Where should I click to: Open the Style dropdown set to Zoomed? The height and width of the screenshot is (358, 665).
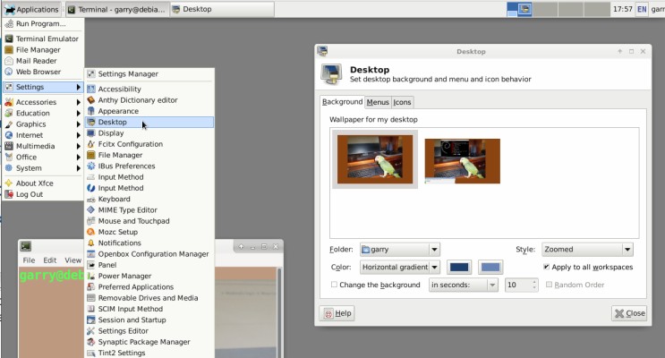pyautogui.click(x=586, y=250)
